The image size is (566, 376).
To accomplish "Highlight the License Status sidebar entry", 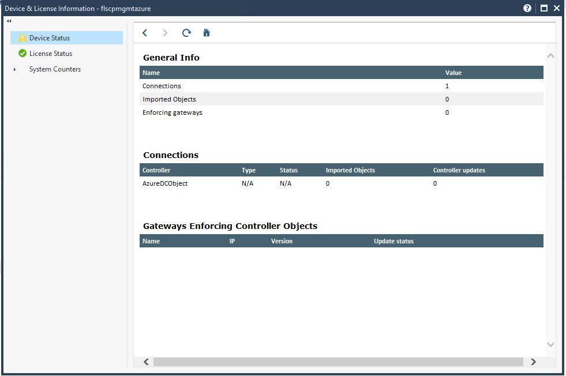I will (50, 53).
